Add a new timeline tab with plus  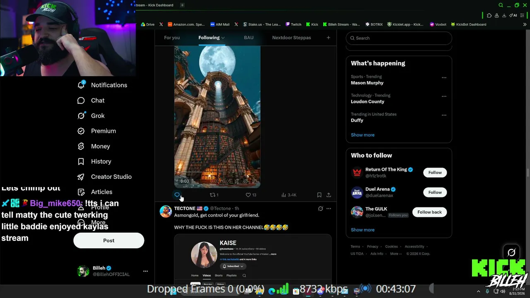click(328, 38)
